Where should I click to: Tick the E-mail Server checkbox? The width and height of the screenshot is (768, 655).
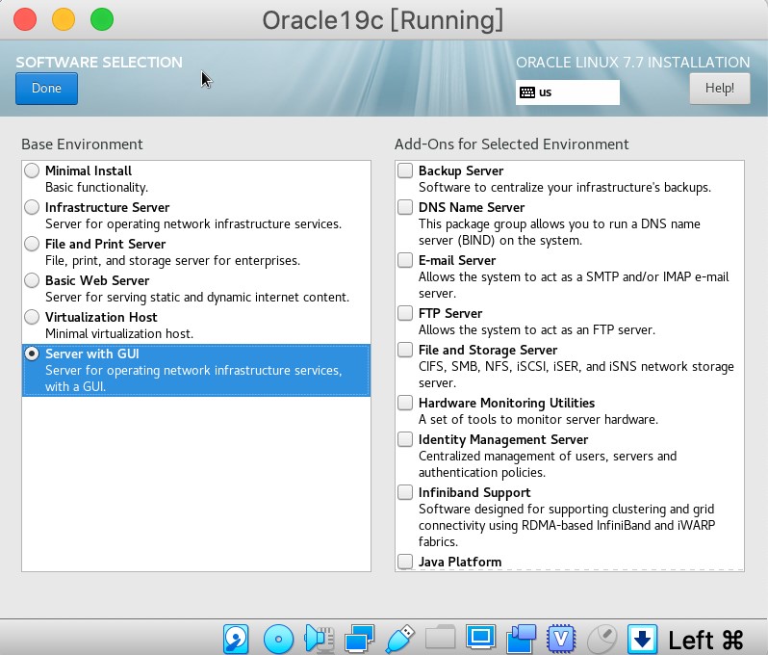405,260
